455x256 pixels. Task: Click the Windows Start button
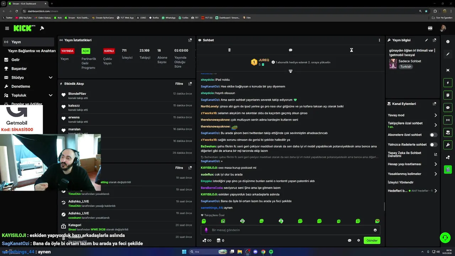pos(184,252)
